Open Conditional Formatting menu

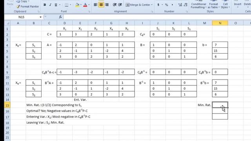click(x=198, y=4)
